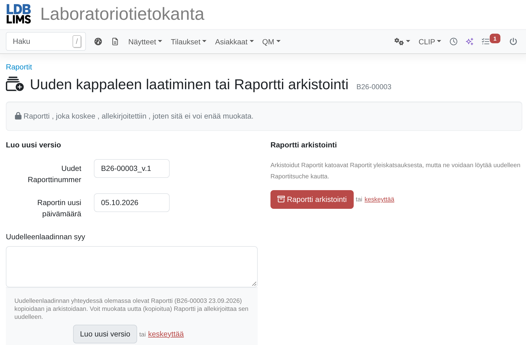Click the LDB LIMS logo

point(19,14)
